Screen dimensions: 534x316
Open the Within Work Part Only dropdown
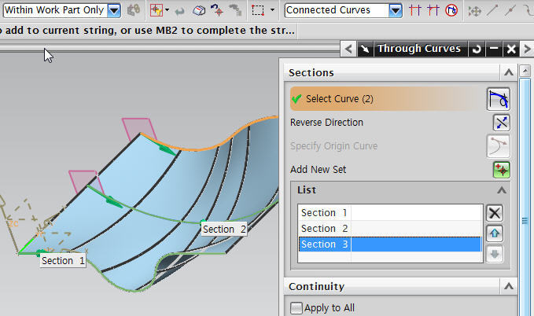pos(114,10)
